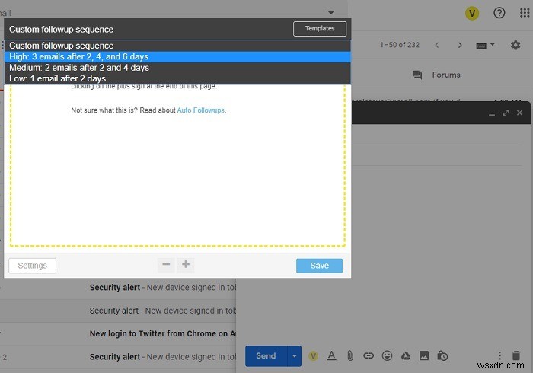
Task: Open the Templates button in followup dialog
Action: 320,28
